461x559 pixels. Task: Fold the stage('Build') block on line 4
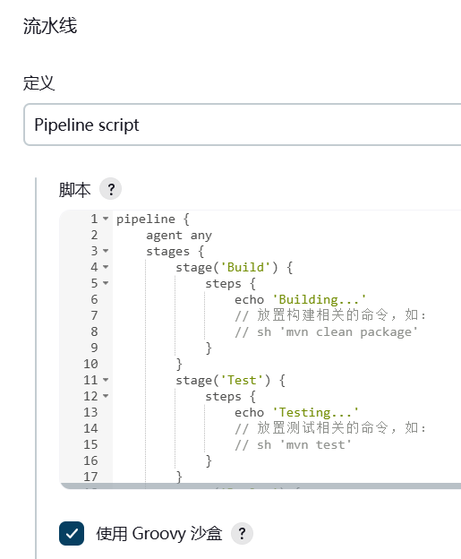[106, 267]
